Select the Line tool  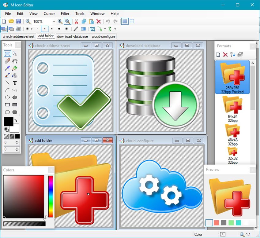[7, 82]
